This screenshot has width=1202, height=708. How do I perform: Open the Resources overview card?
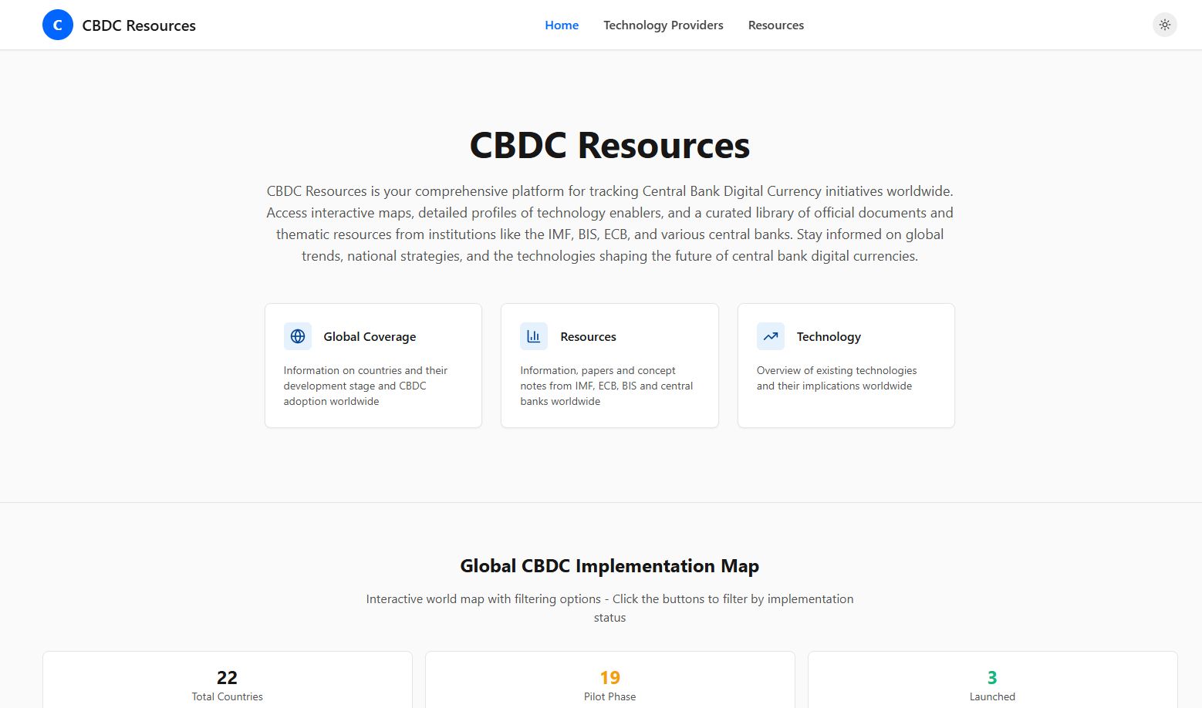609,365
